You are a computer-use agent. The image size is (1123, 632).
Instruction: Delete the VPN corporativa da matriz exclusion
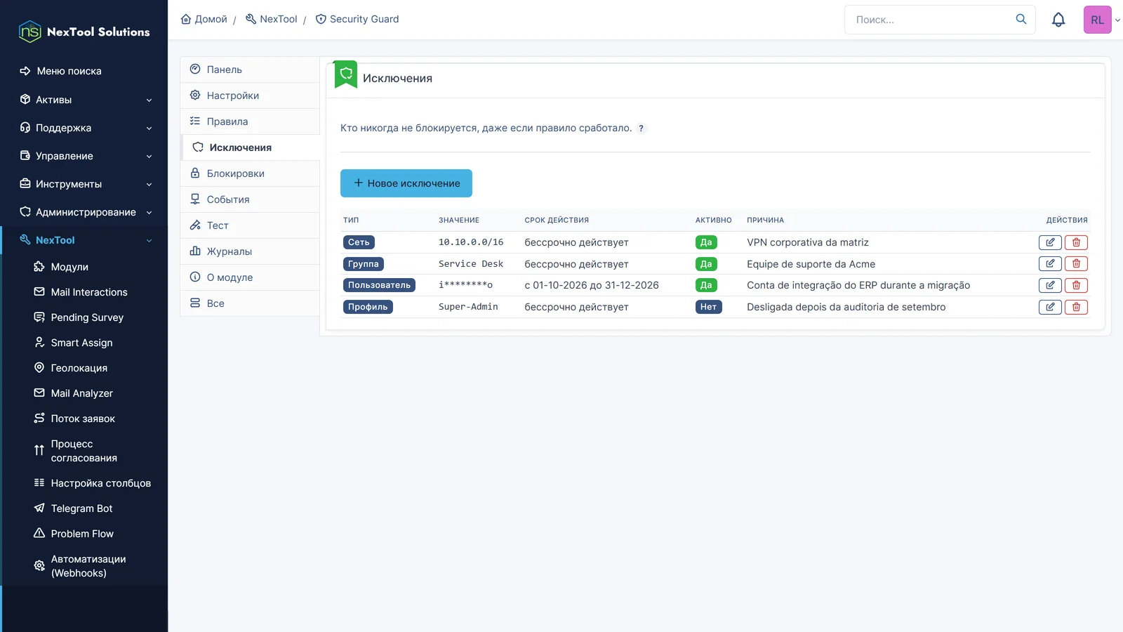1076,242
